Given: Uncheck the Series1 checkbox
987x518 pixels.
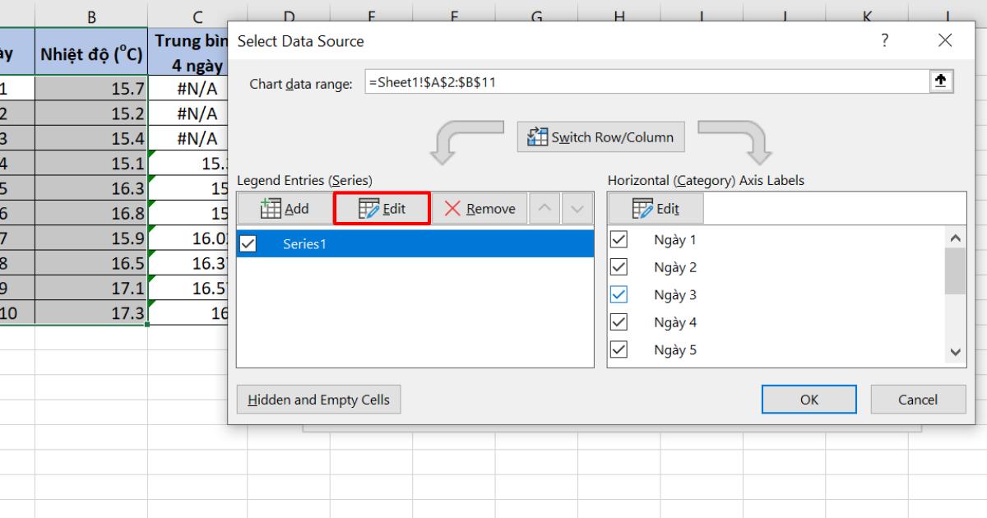Looking at the screenshot, I should (x=248, y=243).
